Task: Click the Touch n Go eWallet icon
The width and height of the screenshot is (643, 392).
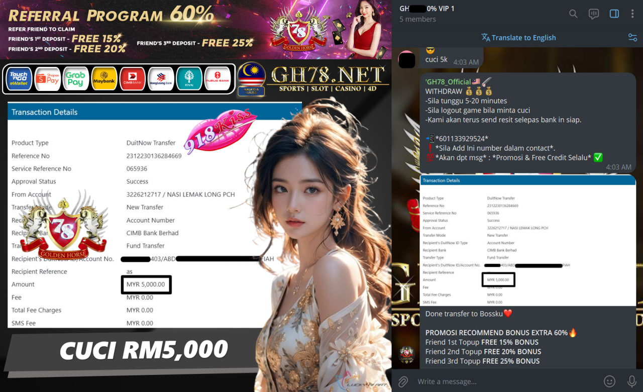Action: pyautogui.click(x=19, y=79)
